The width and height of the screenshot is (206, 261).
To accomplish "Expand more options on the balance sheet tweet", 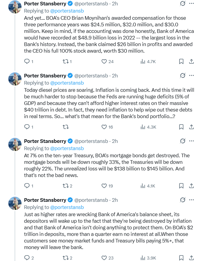I will point(191,200).
